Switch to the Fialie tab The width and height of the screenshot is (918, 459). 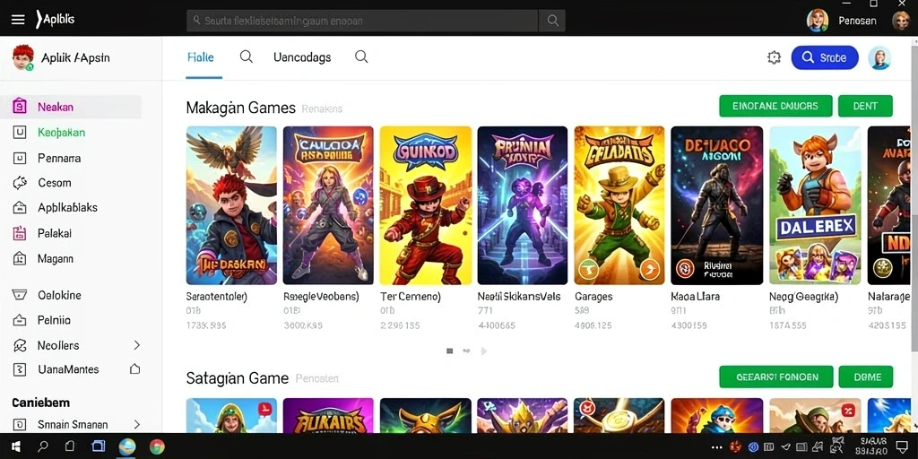click(x=200, y=57)
